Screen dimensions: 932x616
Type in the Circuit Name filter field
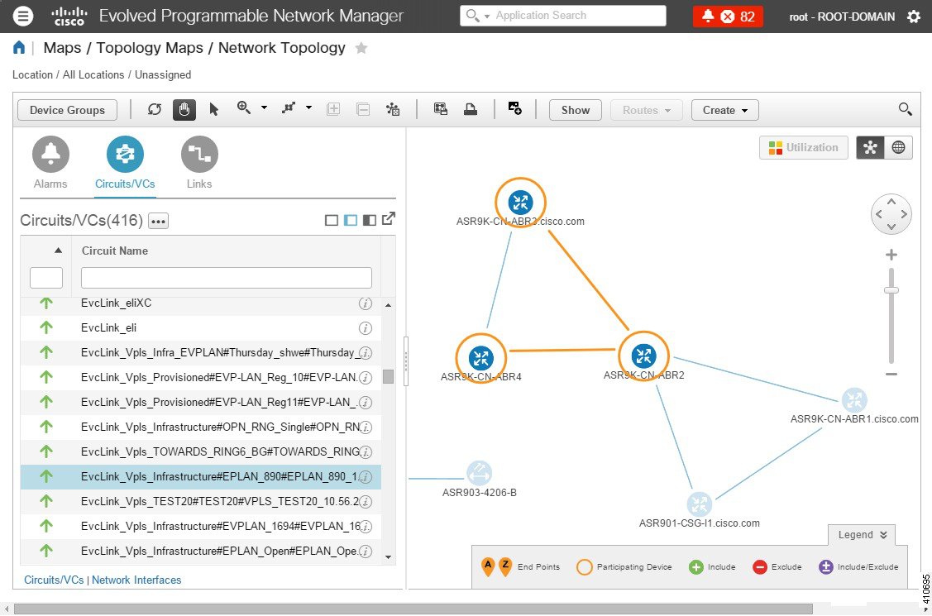coord(225,276)
